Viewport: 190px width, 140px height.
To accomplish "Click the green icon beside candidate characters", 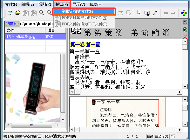I will click(185, 30).
